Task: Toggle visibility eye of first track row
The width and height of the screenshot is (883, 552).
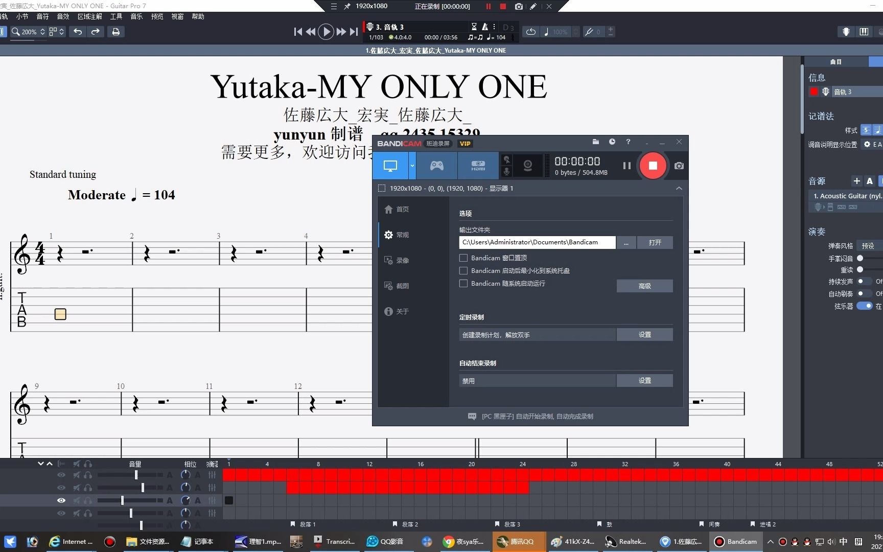Action: click(61, 475)
